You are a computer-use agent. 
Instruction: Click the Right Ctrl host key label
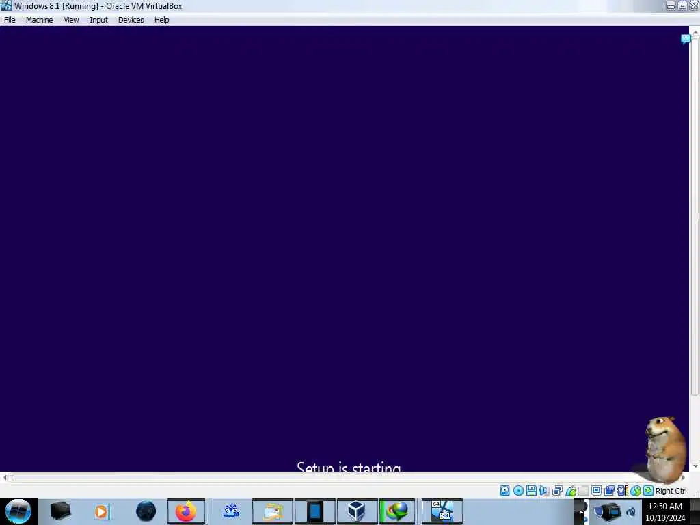coord(671,491)
